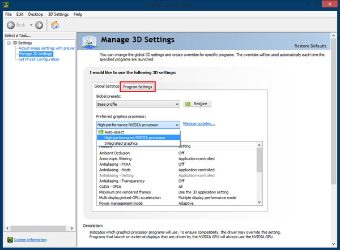Click the Forward arrow icon

click(39, 25)
